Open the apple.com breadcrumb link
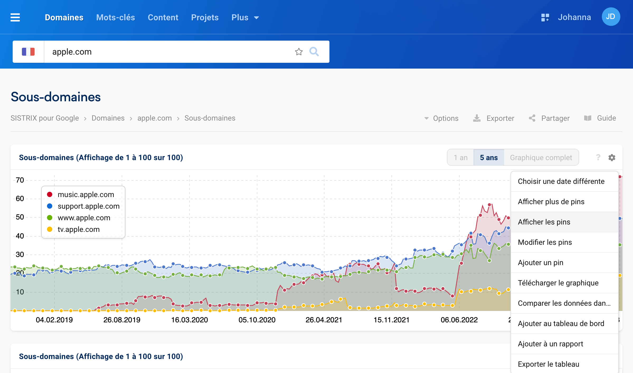The width and height of the screenshot is (633, 373). (154, 118)
